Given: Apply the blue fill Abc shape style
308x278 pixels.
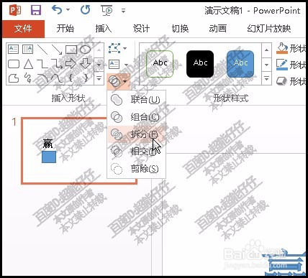Looking at the screenshot, I should [x=240, y=64].
